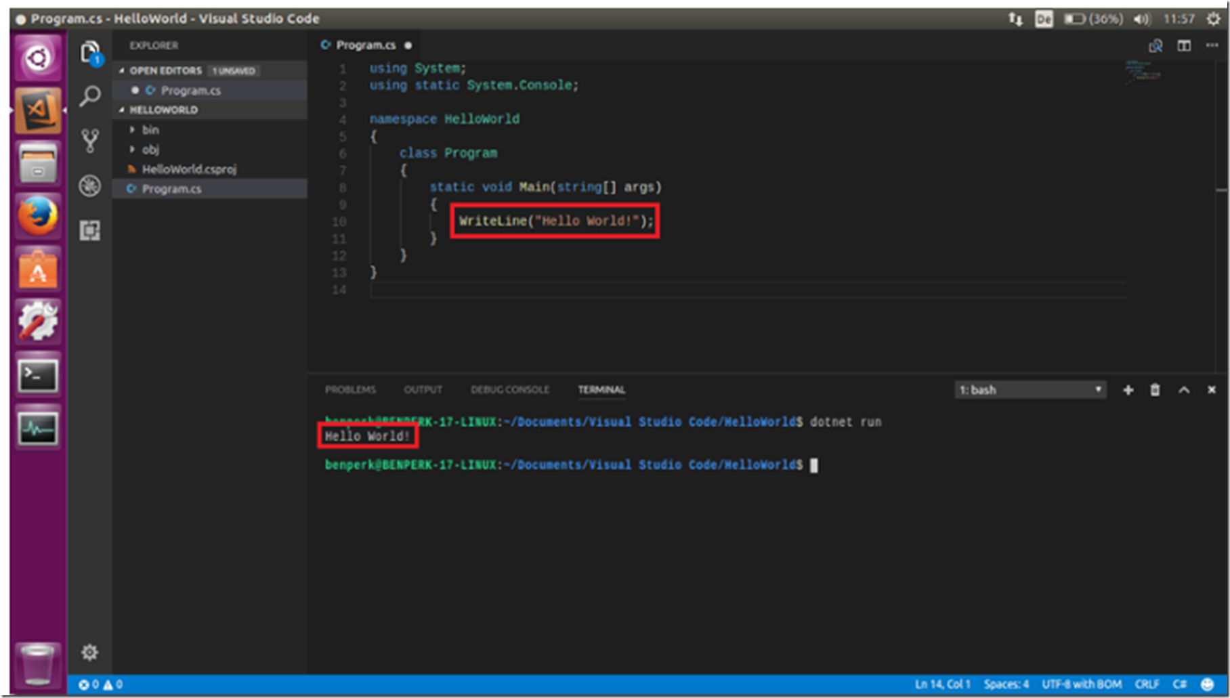Switch to the Terminal tab
Image resolution: width=1230 pixels, height=698 pixels.
[601, 390]
